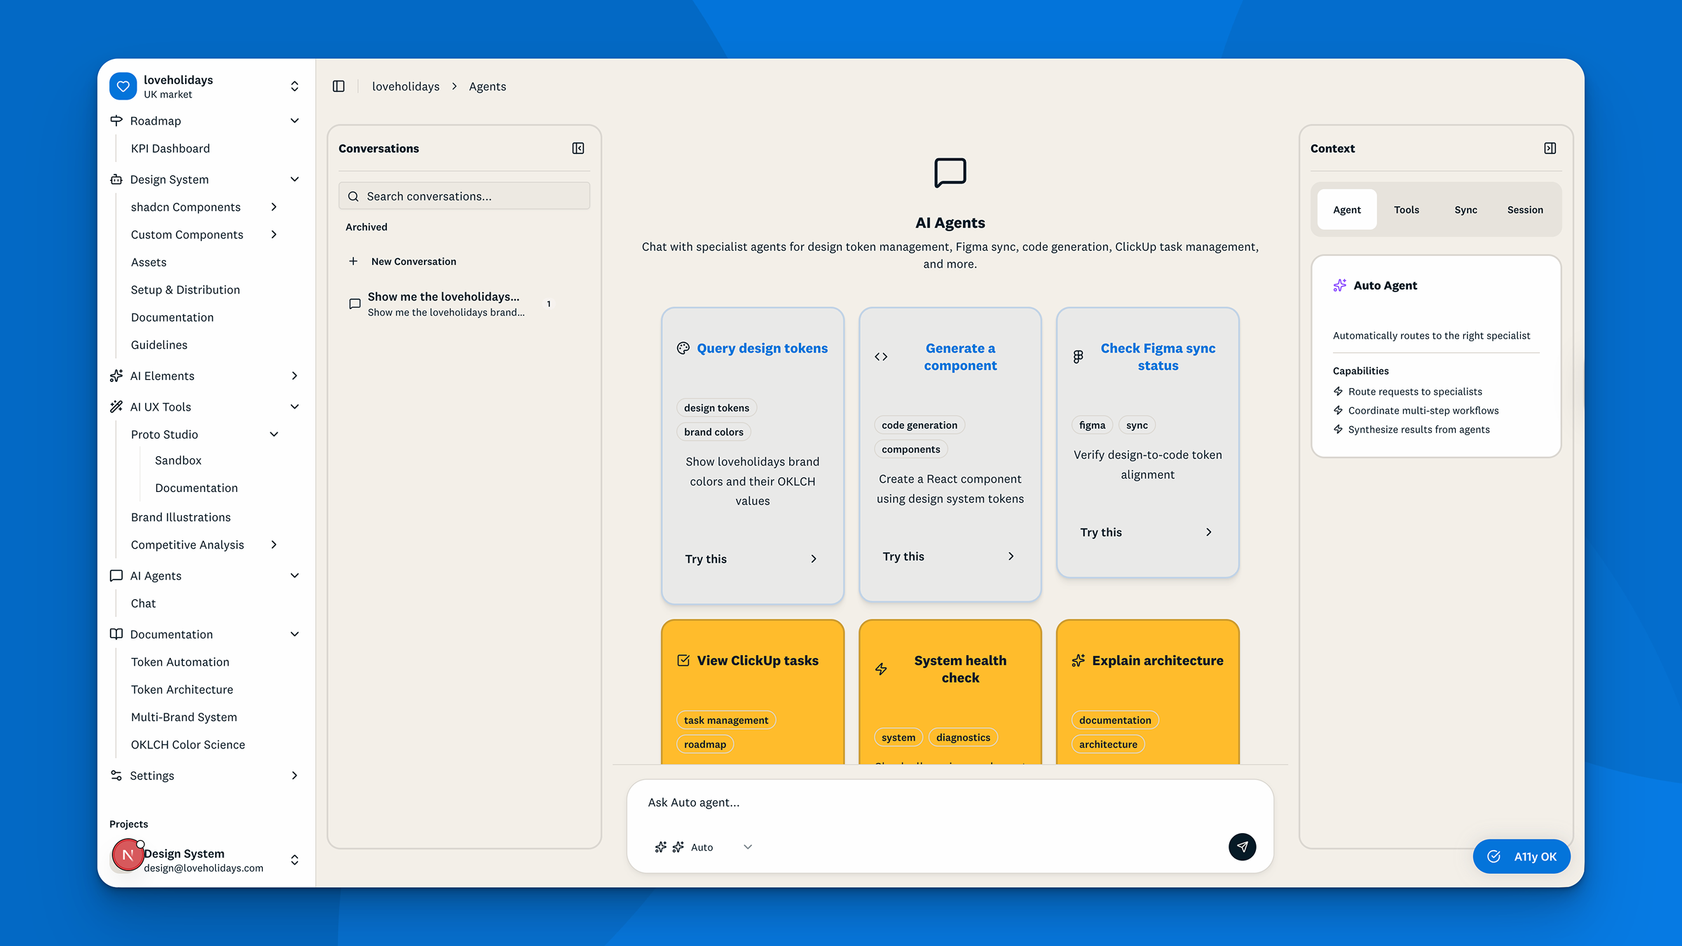This screenshot has width=1682, height=946.
Task: Toggle the left sidebar panel icon
Action: (339, 86)
